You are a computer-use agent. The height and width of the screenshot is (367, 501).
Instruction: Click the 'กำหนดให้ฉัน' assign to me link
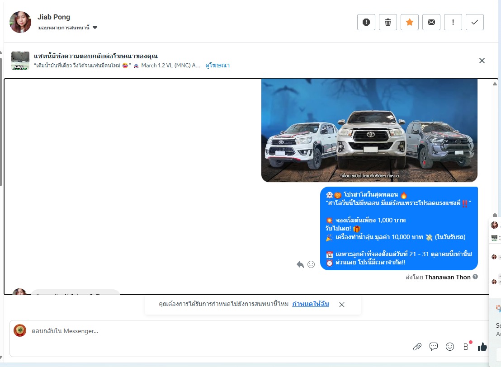click(x=311, y=304)
